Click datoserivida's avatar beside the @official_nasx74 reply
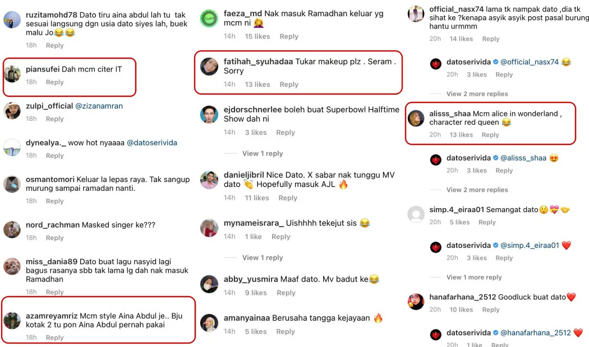589x347 pixels. coord(436,64)
